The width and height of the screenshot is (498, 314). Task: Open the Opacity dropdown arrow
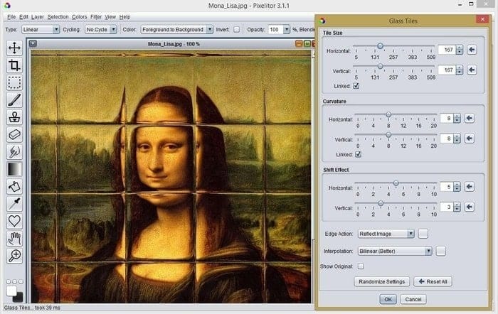click(x=287, y=30)
